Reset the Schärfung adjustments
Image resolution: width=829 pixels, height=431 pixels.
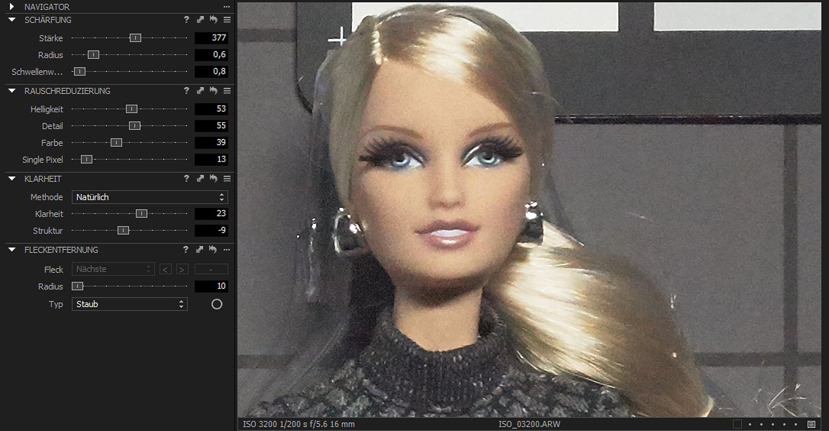click(x=213, y=19)
